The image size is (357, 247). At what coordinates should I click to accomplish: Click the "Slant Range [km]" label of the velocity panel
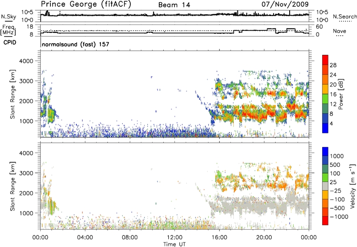point(12,186)
